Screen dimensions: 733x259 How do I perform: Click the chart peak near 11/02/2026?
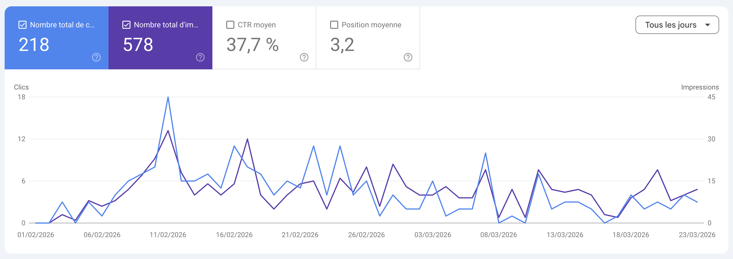[x=168, y=98]
